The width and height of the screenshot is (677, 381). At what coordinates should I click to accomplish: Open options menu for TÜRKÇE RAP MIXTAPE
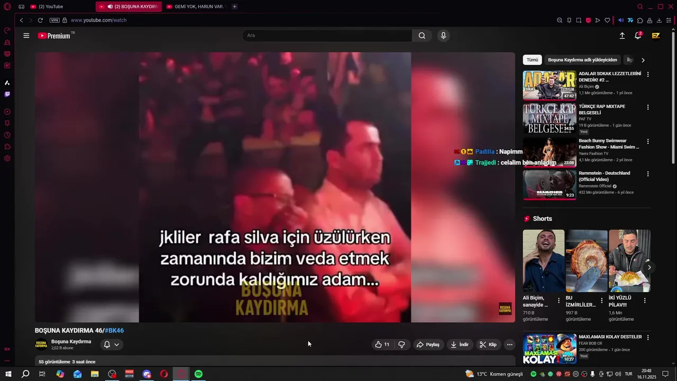point(647,107)
